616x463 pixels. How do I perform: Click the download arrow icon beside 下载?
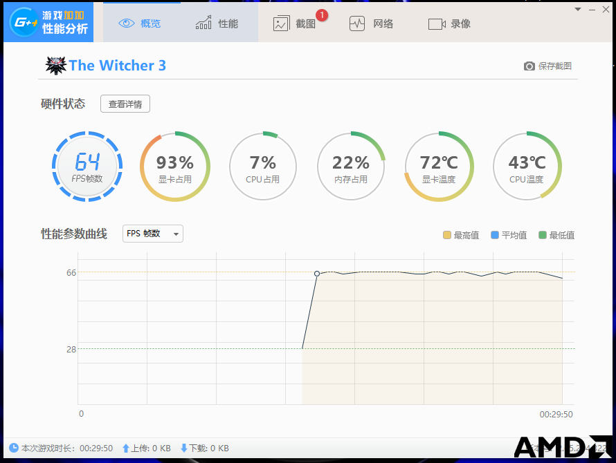(x=183, y=448)
